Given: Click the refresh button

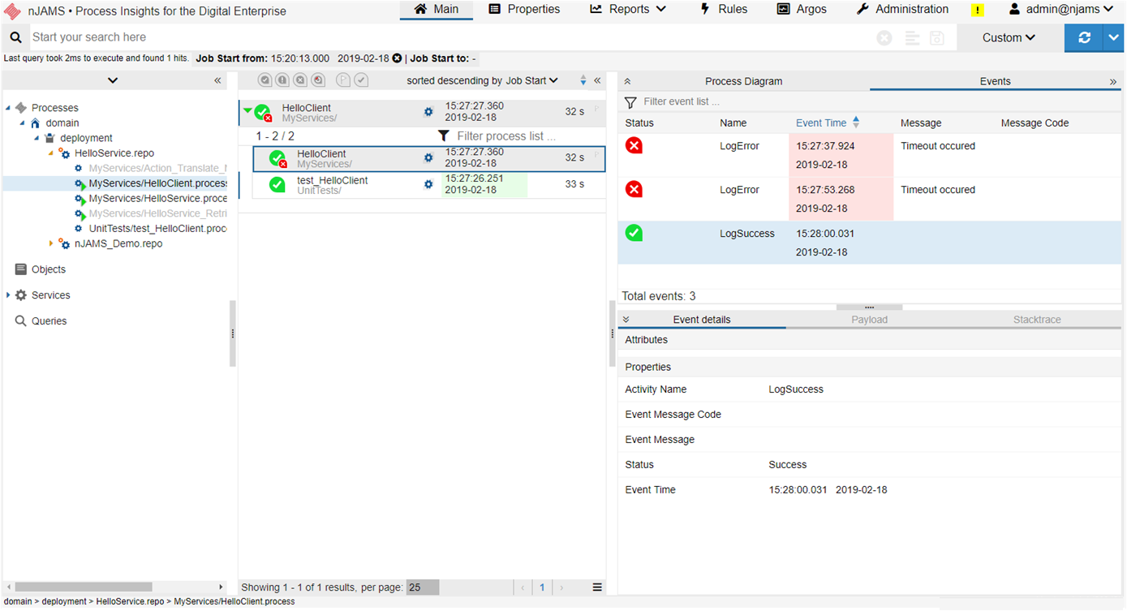Looking at the screenshot, I should (1084, 37).
